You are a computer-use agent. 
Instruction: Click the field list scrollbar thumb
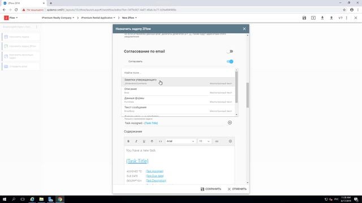coord(236,87)
